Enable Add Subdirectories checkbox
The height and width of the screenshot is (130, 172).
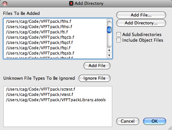119,34
